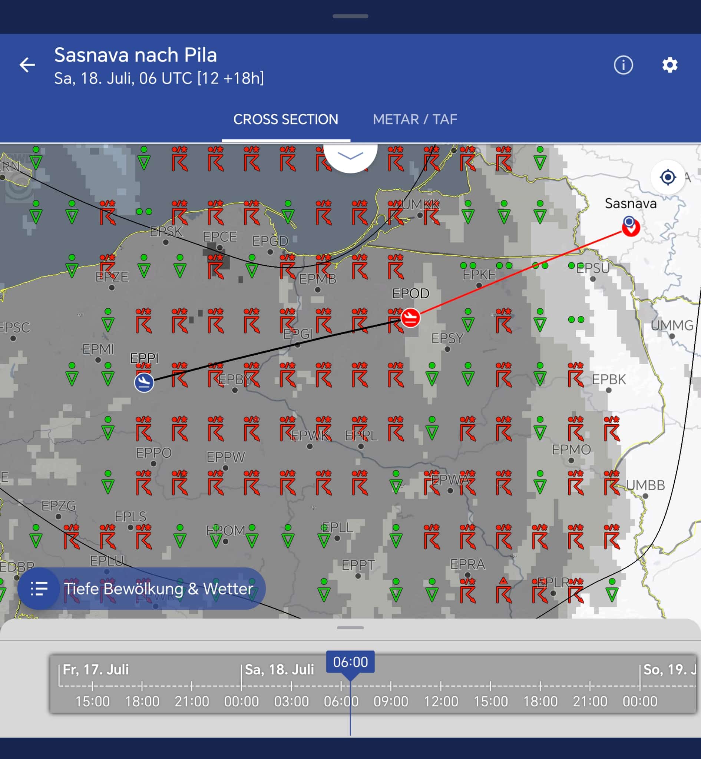Tap the forecast time subtitle in the header
This screenshot has height=759, width=701.
click(x=159, y=78)
